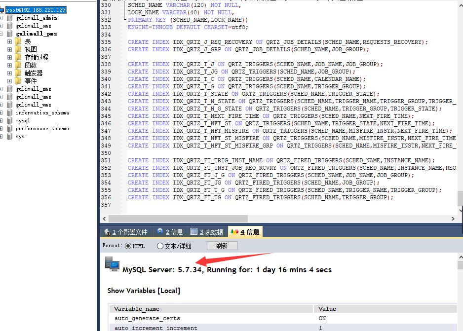Click the 事件 folder icon
Image resolution: width=463 pixels, height=331 pixels.
[x=18, y=81]
